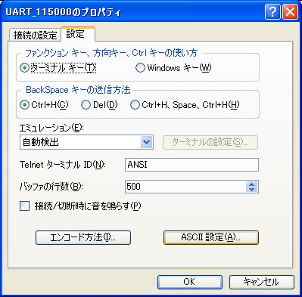The image size is (302, 297).
Task: Click the バッファの行数(B) label
Action: coord(51,187)
